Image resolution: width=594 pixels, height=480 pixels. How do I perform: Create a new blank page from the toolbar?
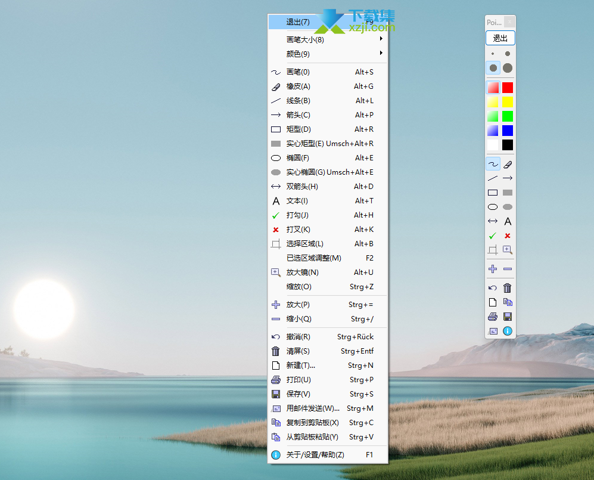click(493, 302)
